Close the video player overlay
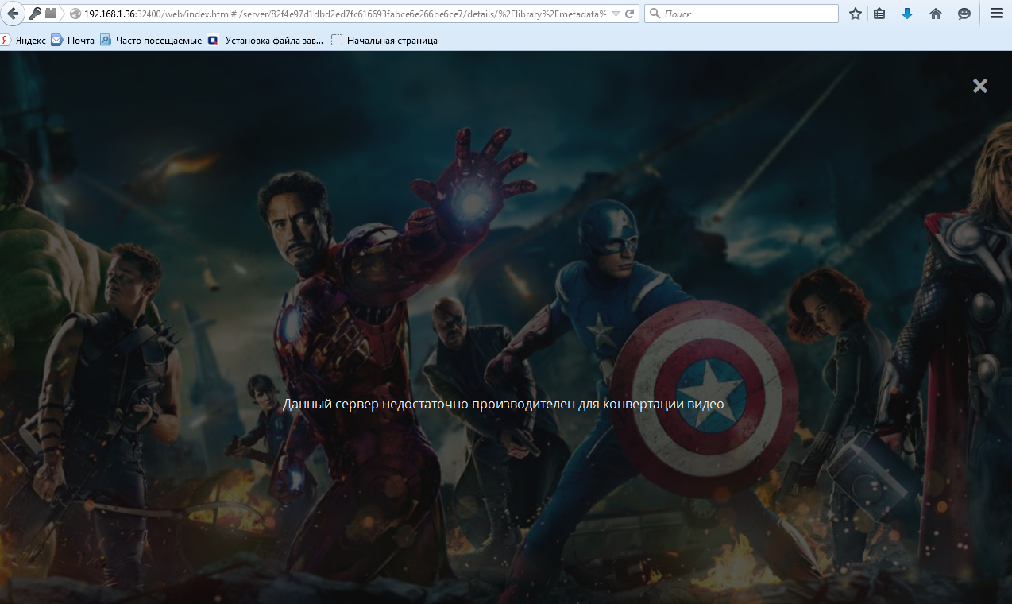 (980, 86)
